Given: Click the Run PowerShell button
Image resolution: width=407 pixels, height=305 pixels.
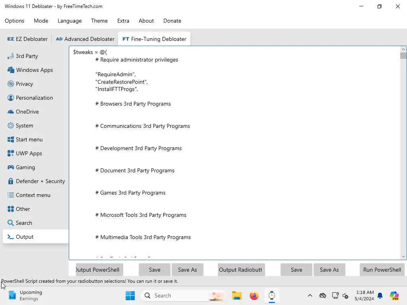Looking at the screenshot, I should pos(382,270).
